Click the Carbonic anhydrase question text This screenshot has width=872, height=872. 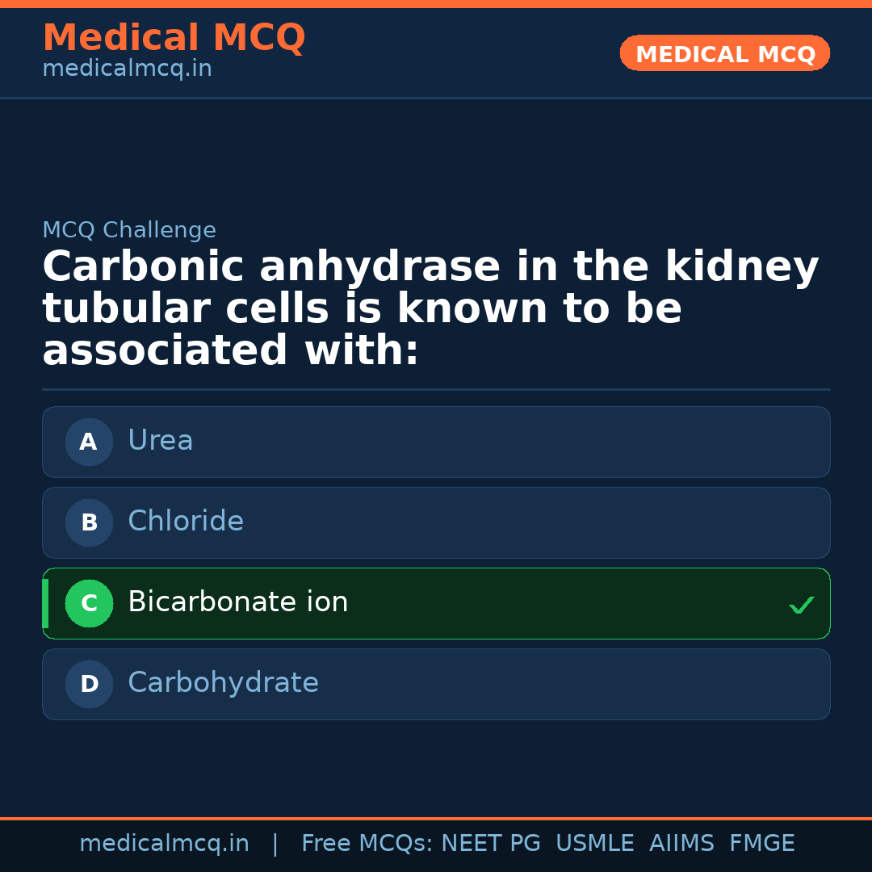point(430,308)
